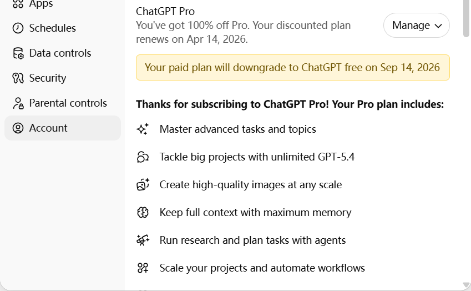Click the Account profile circle icon
The height and width of the screenshot is (291, 471).
point(18,128)
